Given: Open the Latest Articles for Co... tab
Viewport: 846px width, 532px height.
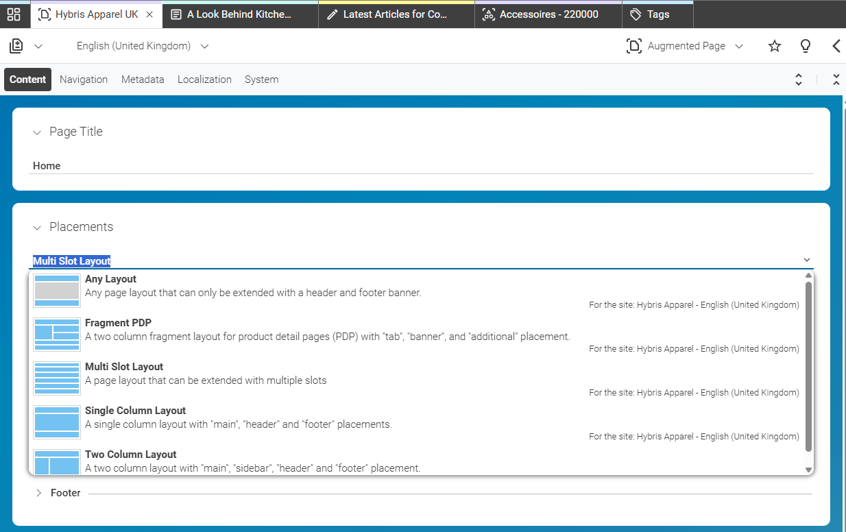Looking at the screenshot, I should click(x=396, y=14).
